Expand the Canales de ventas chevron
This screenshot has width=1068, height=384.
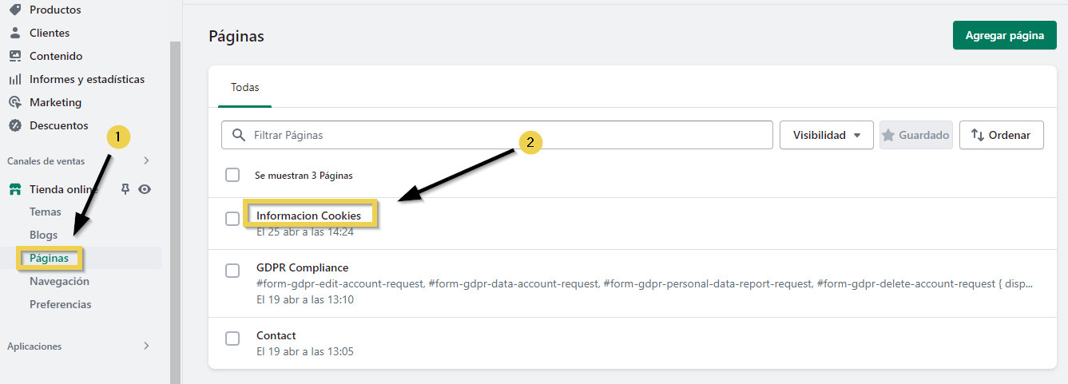pyautogui.click(x=146, y=160)
